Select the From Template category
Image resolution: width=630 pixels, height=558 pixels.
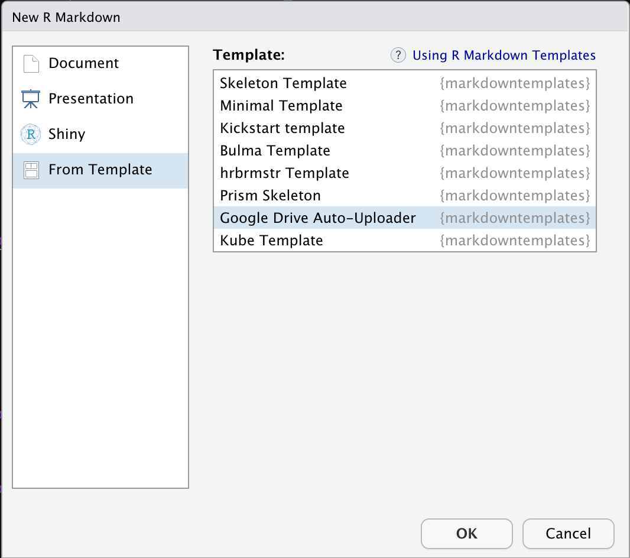[100, 170]
